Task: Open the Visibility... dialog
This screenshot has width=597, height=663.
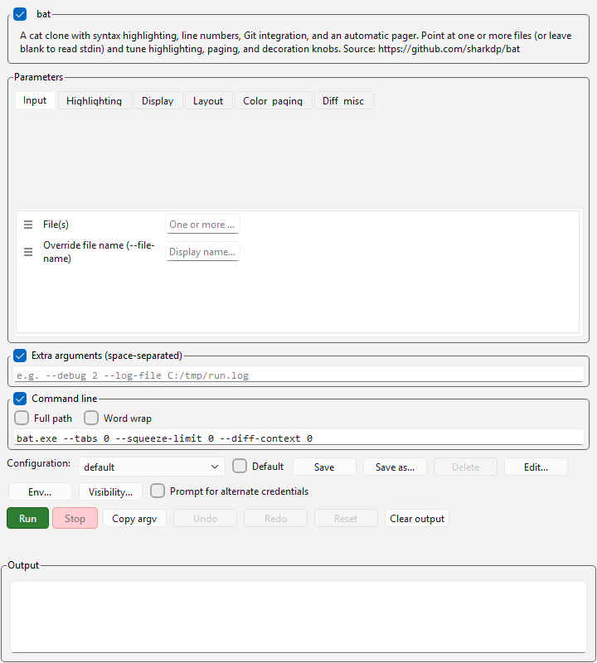Action: click(x=110, y=491)
